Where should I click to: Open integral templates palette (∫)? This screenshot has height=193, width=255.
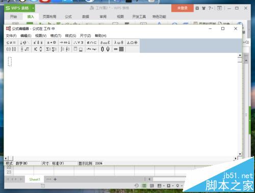tap(65, 49)
